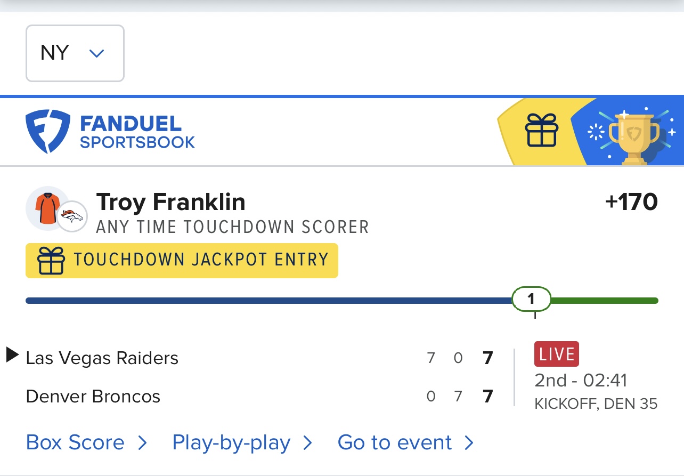The height and width of the screenshot is (476, 684).
Task: Click gift icon in Touchdown Jackpot badge
Action: pyautogui.click(x=51, y=261)
